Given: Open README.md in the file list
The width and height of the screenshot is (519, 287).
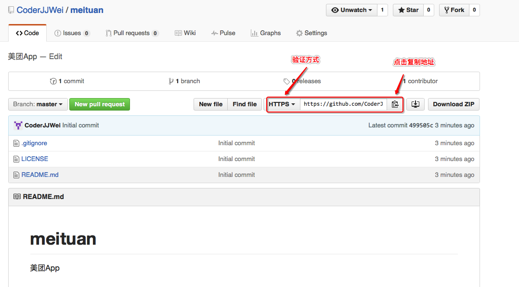Looking at the screenshot, I should tap(40, 175).
